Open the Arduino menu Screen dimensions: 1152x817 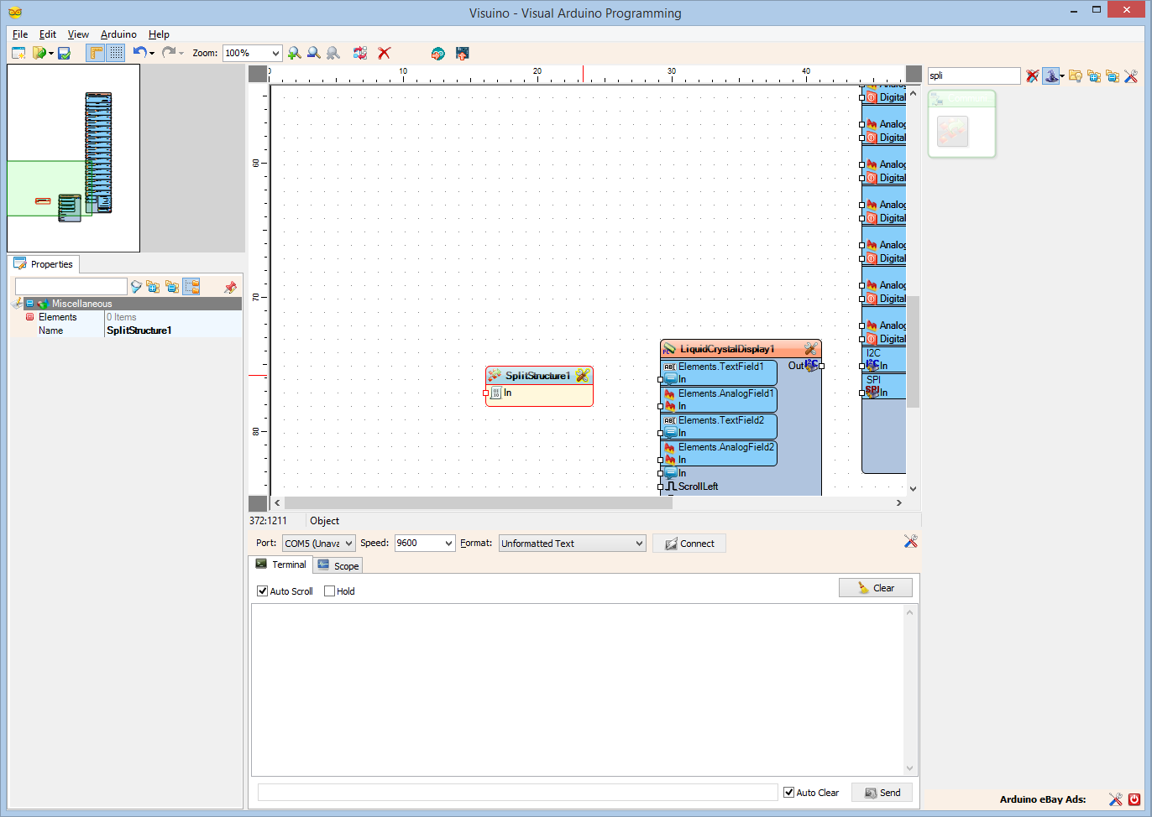coord(118,34)
